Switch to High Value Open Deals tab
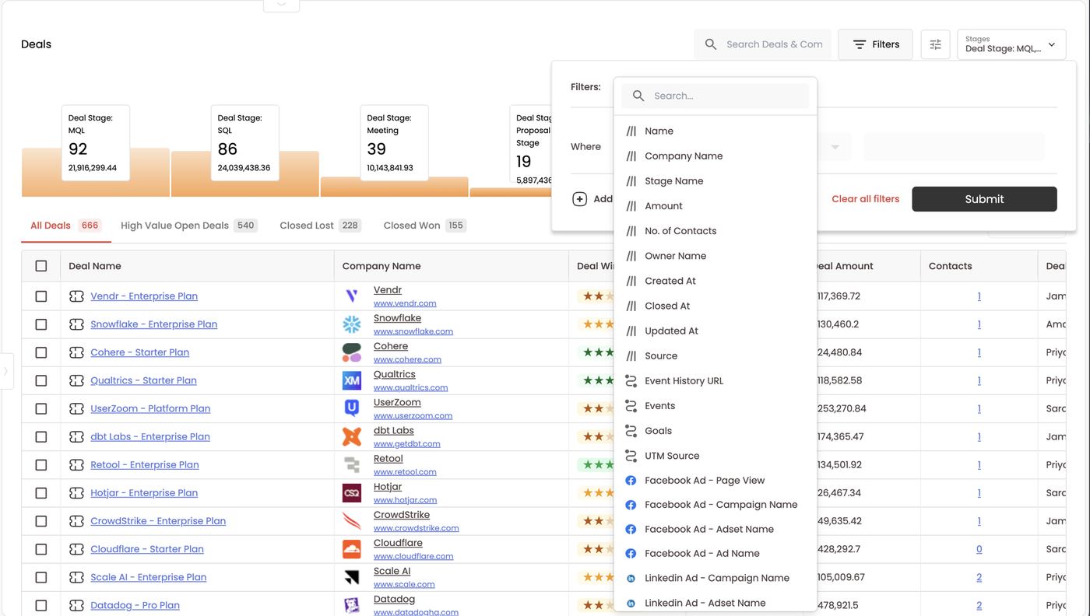The width and height of the screenshot is (1090, 616). tap(189, 226)
